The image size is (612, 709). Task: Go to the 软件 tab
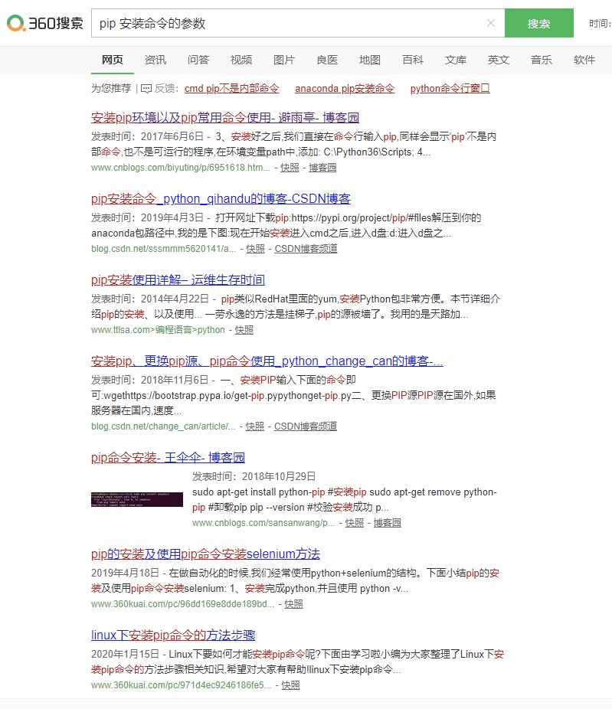coord(584,60)
